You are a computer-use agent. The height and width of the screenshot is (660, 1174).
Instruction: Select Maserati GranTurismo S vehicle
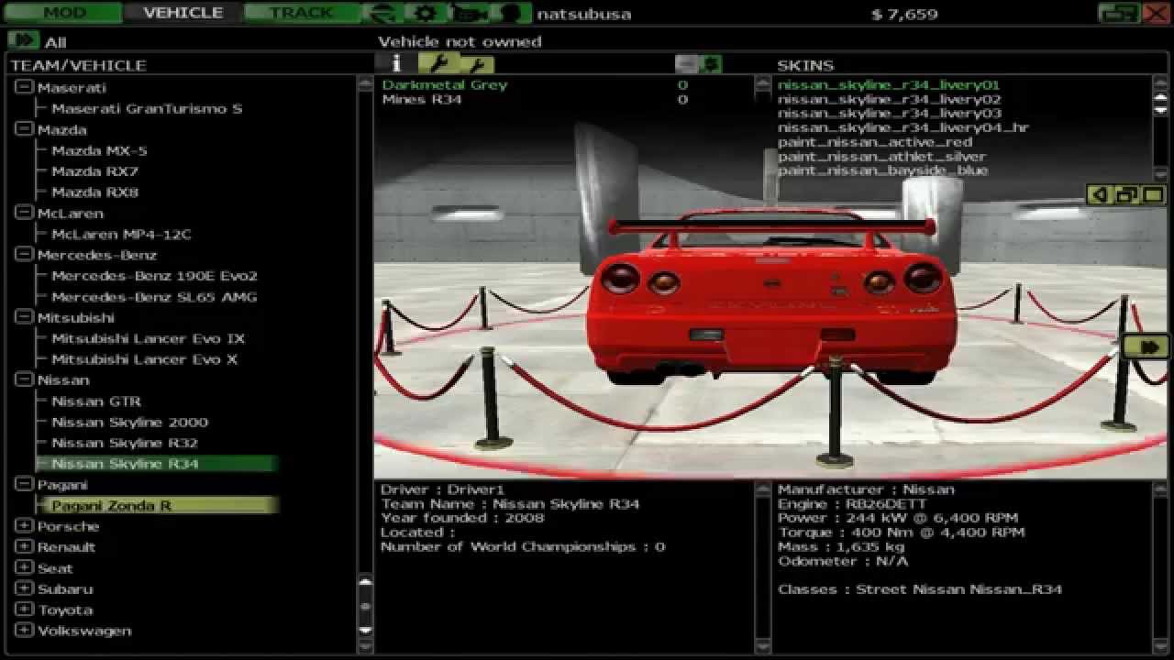(x=147, y=108)
